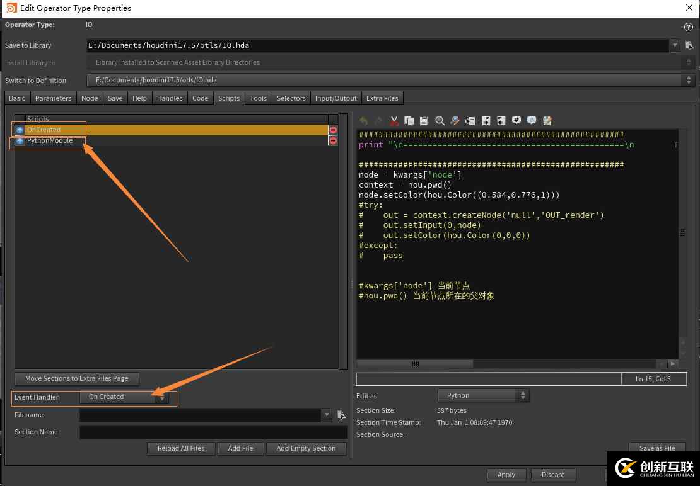Click the go to line icon

[470, 121]
